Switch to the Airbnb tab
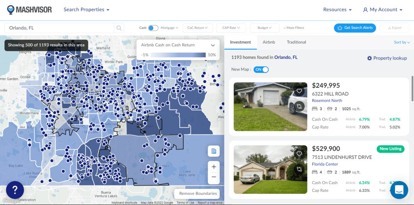This screenshot has height=205, width=414. pyautogui.click(x=269, y=42)
